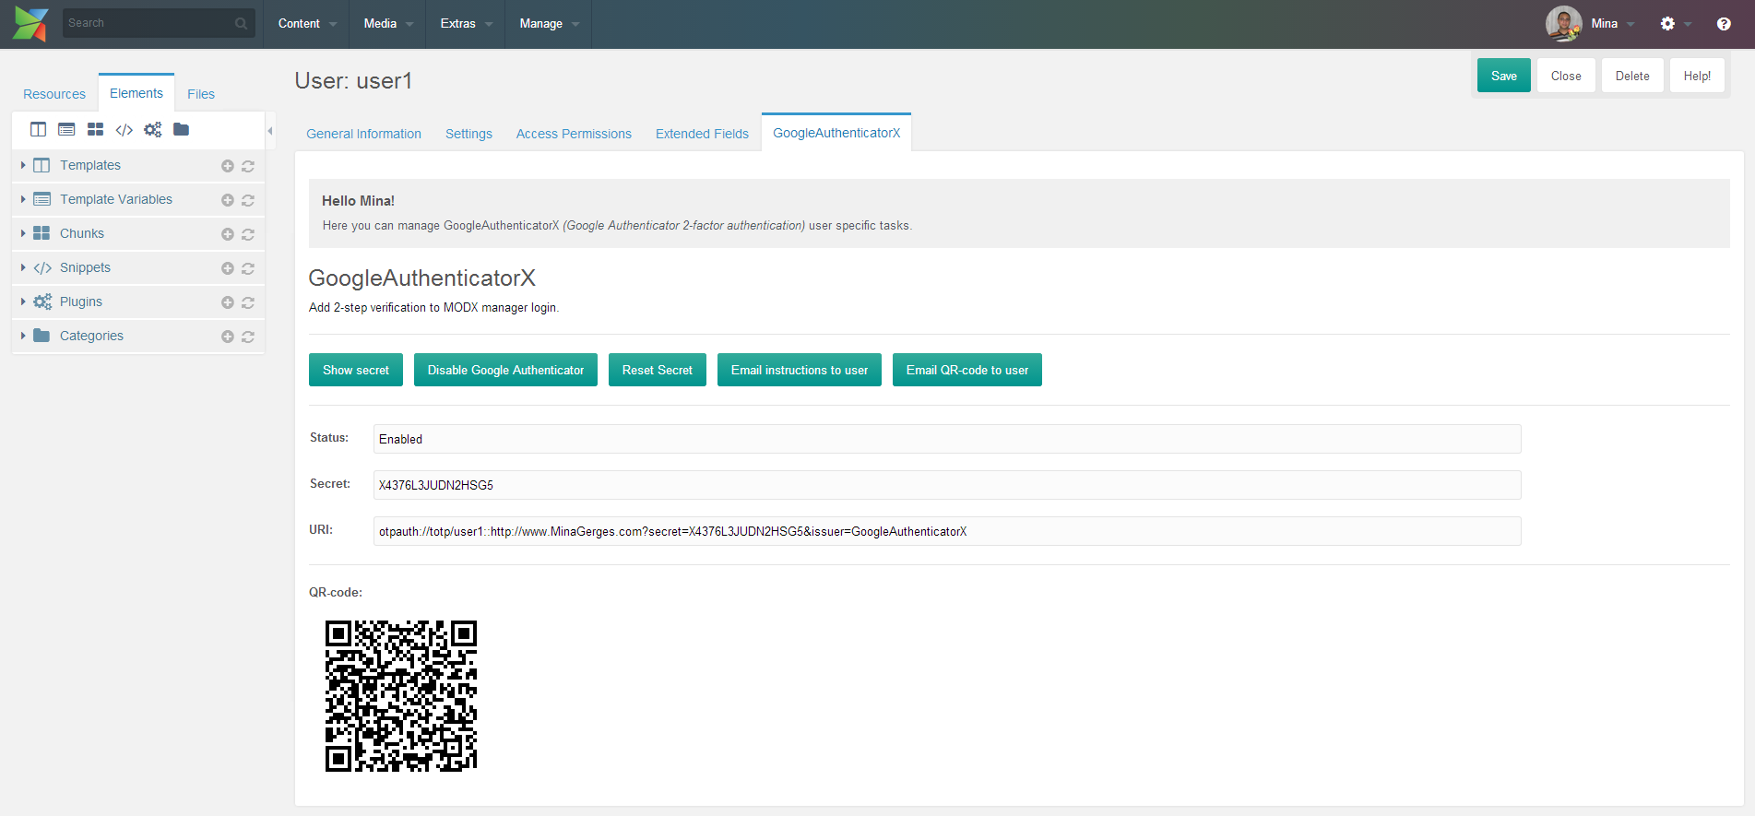Switch to the Elements tab
This screenshot has width=1755, height=816.
click(136, 93)
